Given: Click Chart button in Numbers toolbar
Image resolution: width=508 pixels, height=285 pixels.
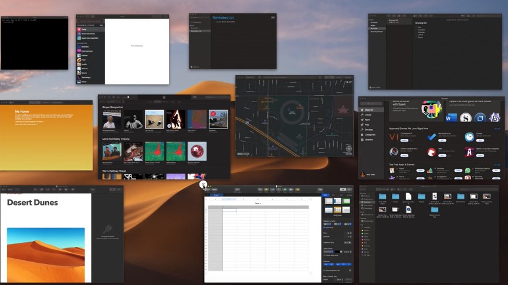Looking at the screenshot, I should click(272, 189).
